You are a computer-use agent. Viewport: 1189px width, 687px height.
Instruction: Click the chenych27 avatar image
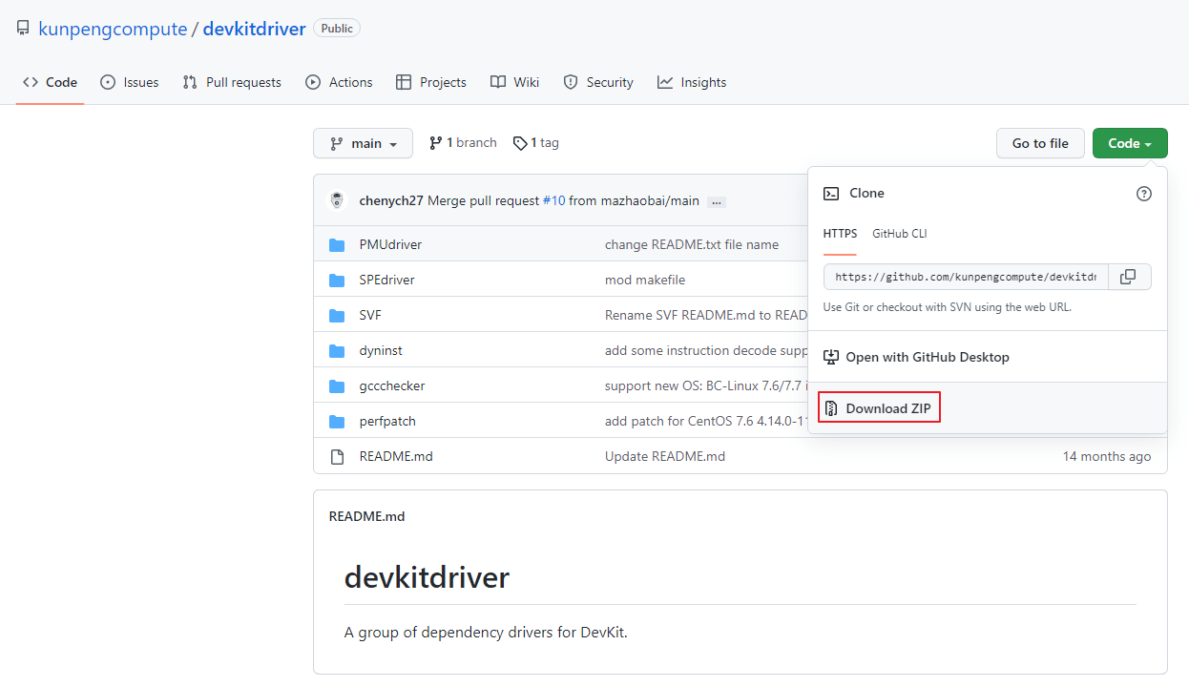coord(337,200)
